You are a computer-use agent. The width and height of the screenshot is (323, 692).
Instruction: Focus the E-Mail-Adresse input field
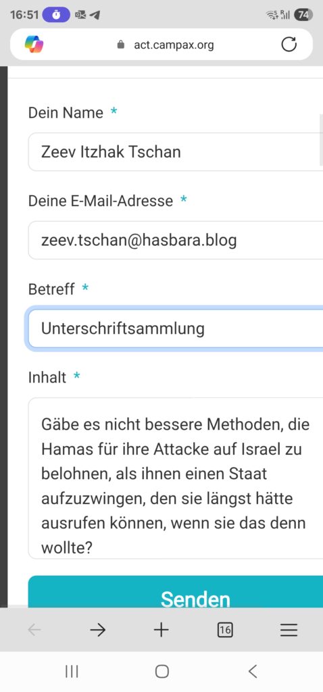coord(176,241)
